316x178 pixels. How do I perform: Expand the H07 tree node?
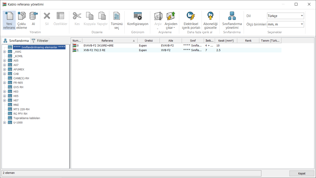[5, 100]
